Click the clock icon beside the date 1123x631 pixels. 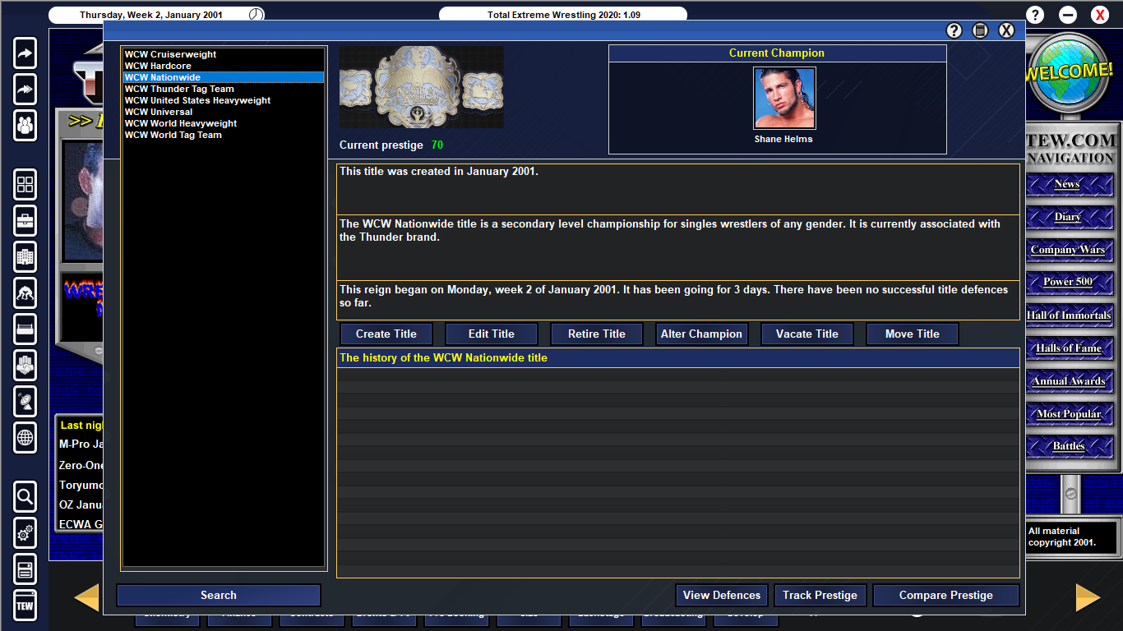click(x=256, y=14)
